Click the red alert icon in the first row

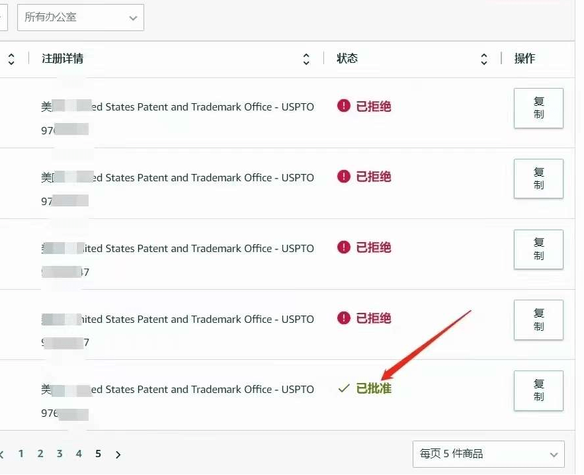click(x=344, y=106)
